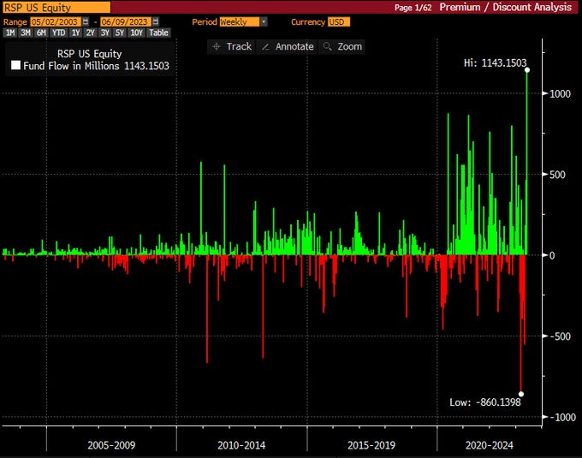Select the RSP US Equity ticker field

(x=56, y=7)
